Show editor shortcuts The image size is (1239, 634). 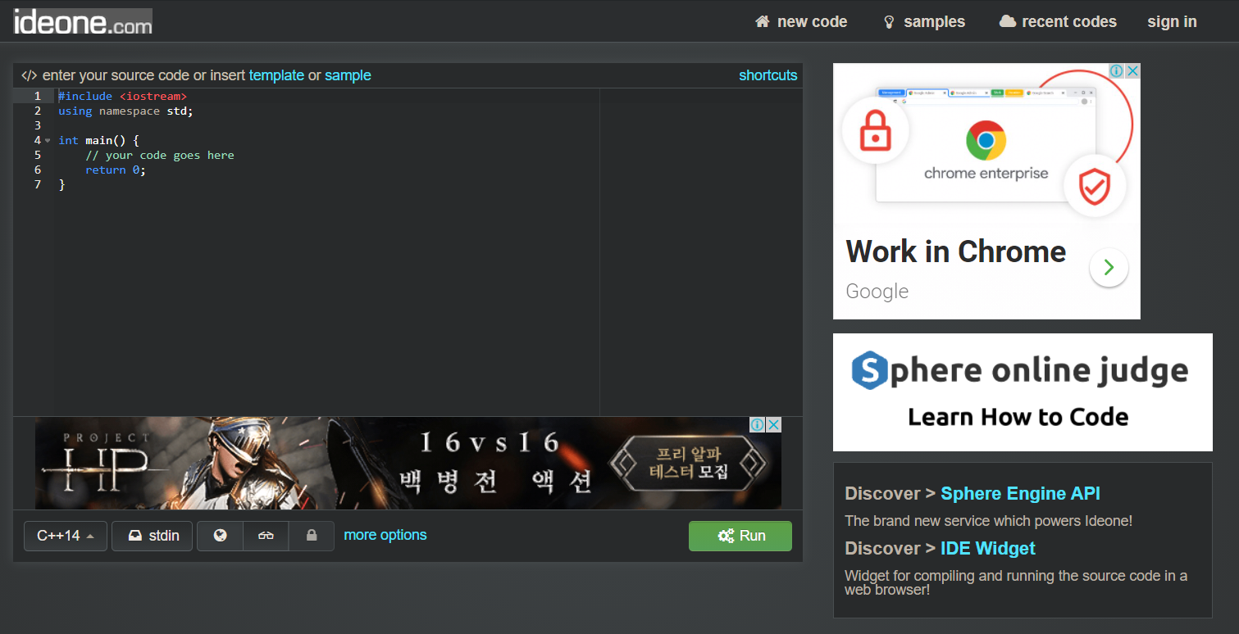point(768,75)
